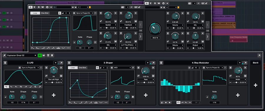The height and width of the screenshot is (111, 265).
Task: Bypass the Volume target in top-right window
Action: 168,13
